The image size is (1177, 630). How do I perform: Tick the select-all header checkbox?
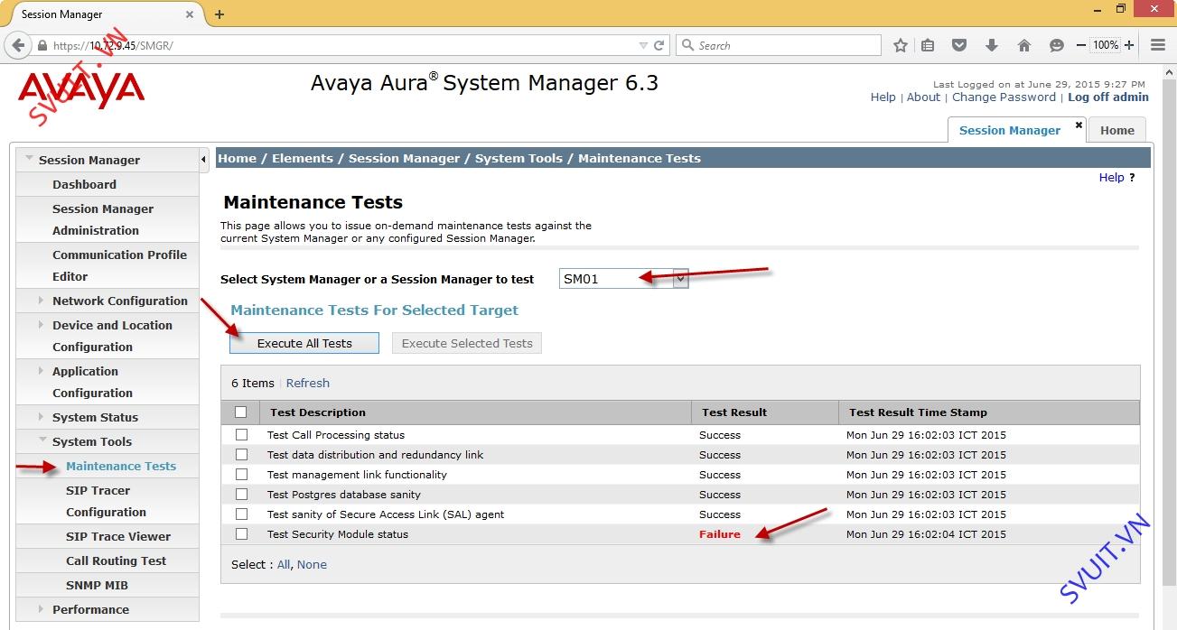point(240,412)
